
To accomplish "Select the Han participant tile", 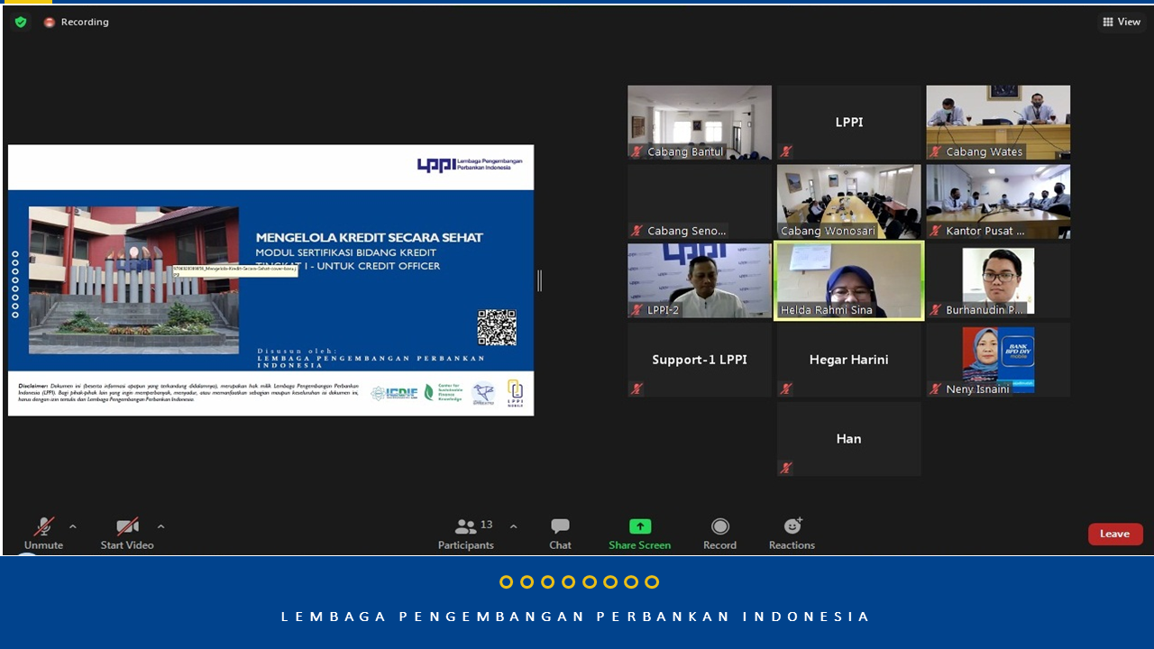I will (x=849, y=439).
